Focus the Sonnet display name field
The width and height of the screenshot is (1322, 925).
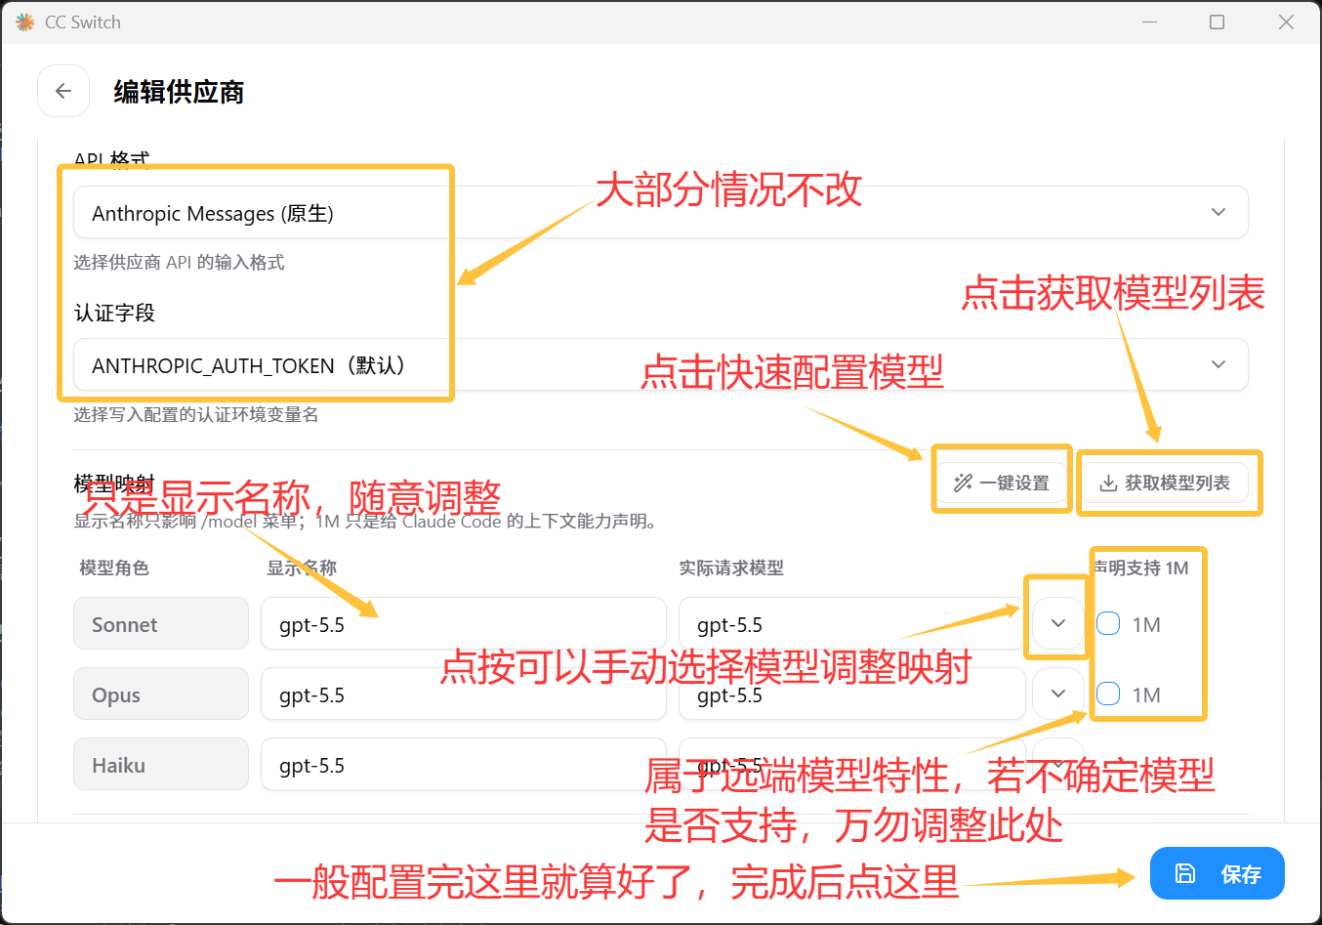pos(464,623)
